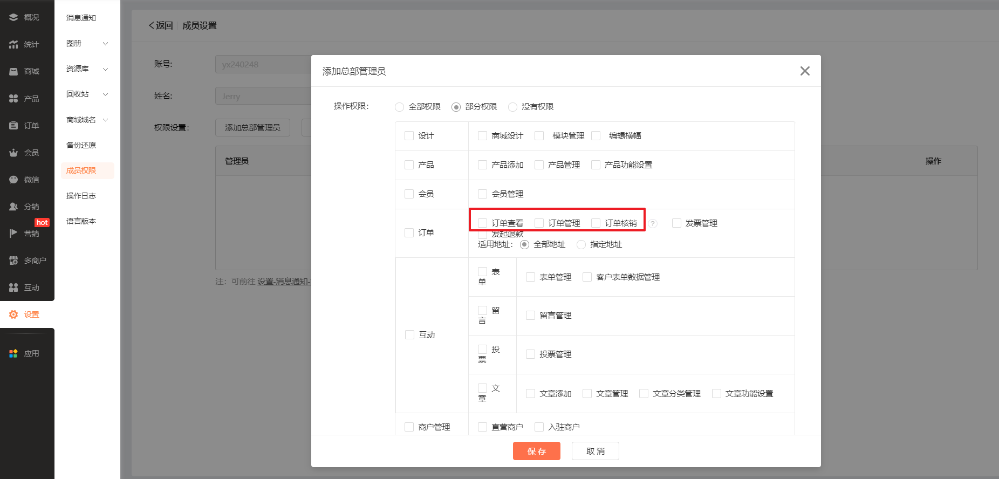Open the 微信 WeChat sidebar icon
Image resolution: width=999 pixels, height=479 pixels.
(x=13, y=180)
